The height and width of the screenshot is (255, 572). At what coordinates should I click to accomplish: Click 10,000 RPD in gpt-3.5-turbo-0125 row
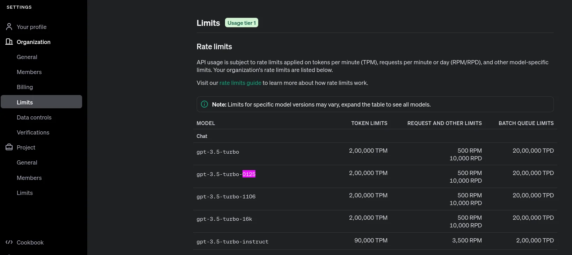click(466, 181)
